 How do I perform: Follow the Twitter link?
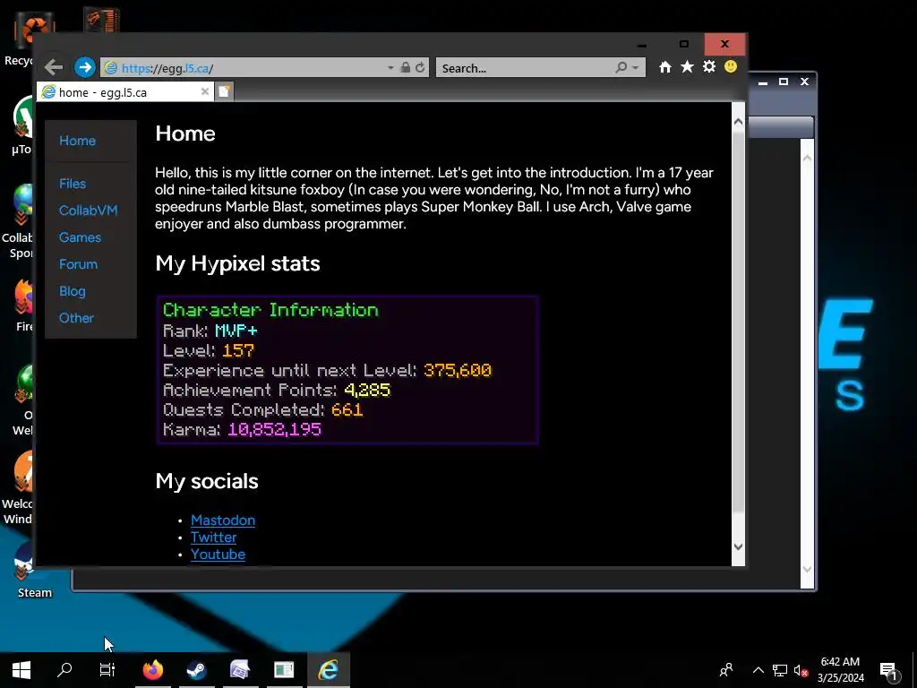click(213, 537)
